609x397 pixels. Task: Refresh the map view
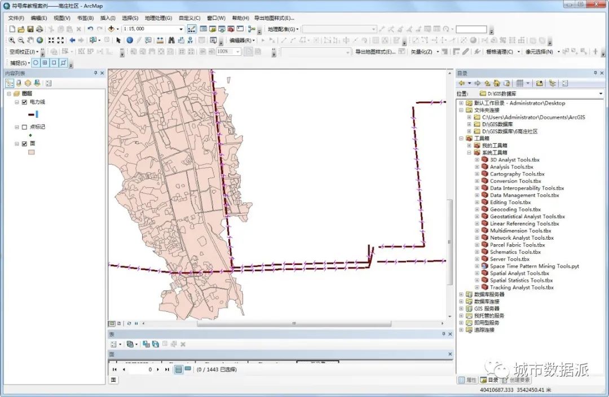click(x=129, y=323)
